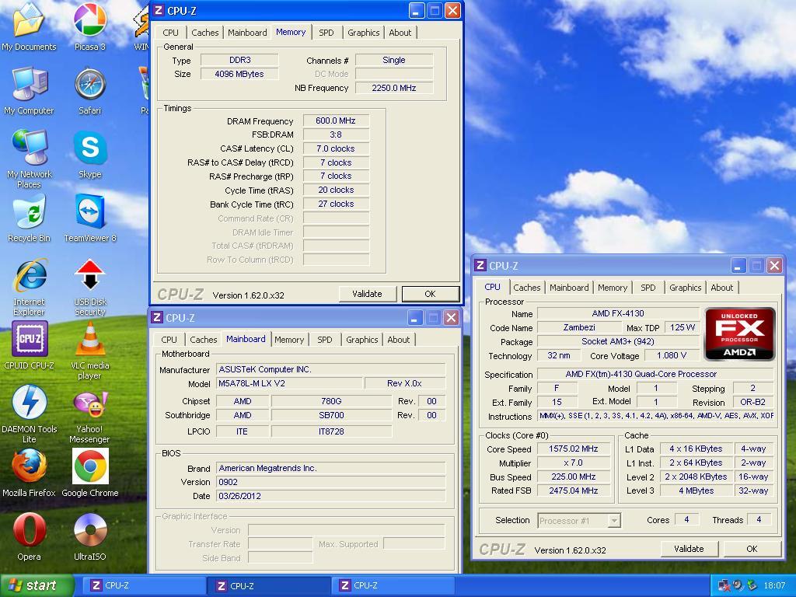Launch USB Disk Security icon
This screenshot has width=796, height=597.
point(90,287)
